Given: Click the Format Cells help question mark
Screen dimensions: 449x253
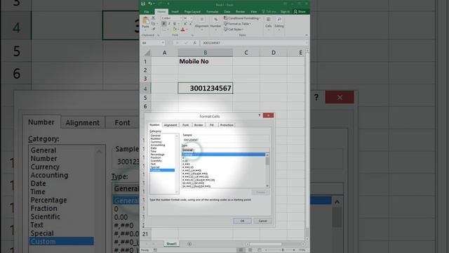Looking at the screenshot, I should pos(260,115).
